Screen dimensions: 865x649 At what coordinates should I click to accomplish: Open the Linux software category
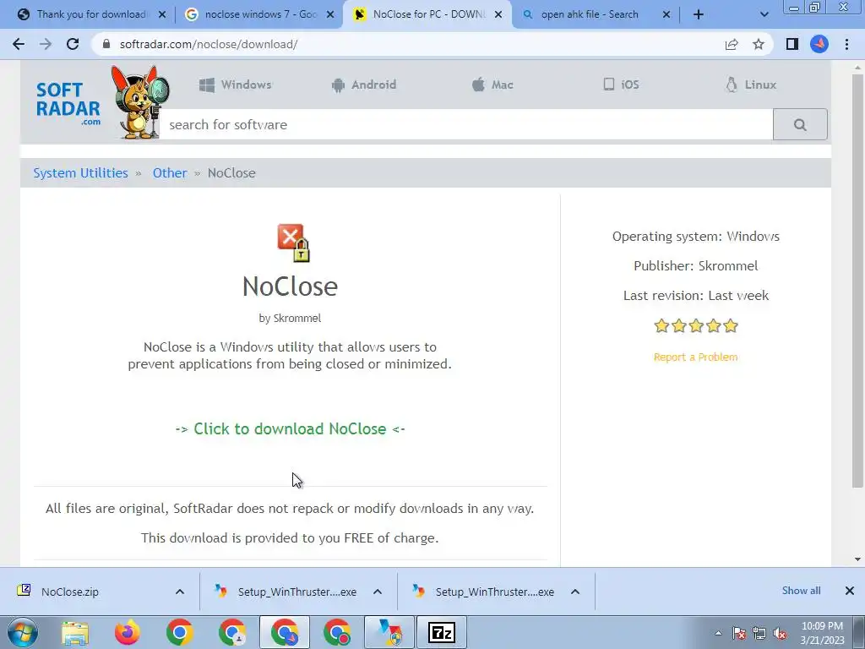[751, 85]
